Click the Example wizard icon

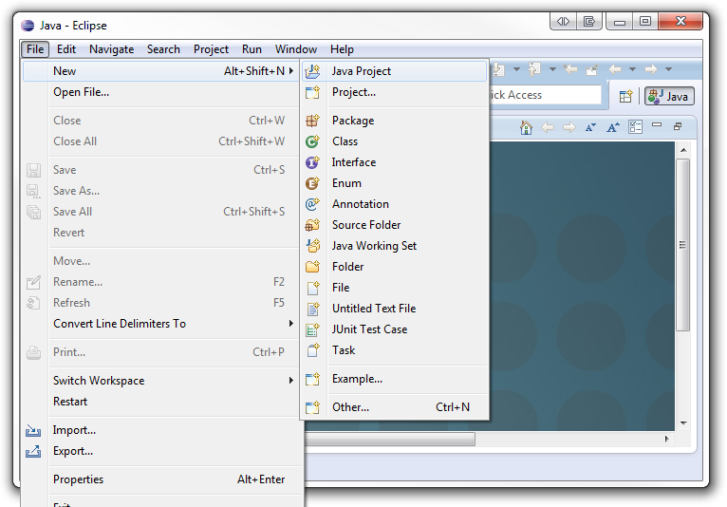coord(312,379)
